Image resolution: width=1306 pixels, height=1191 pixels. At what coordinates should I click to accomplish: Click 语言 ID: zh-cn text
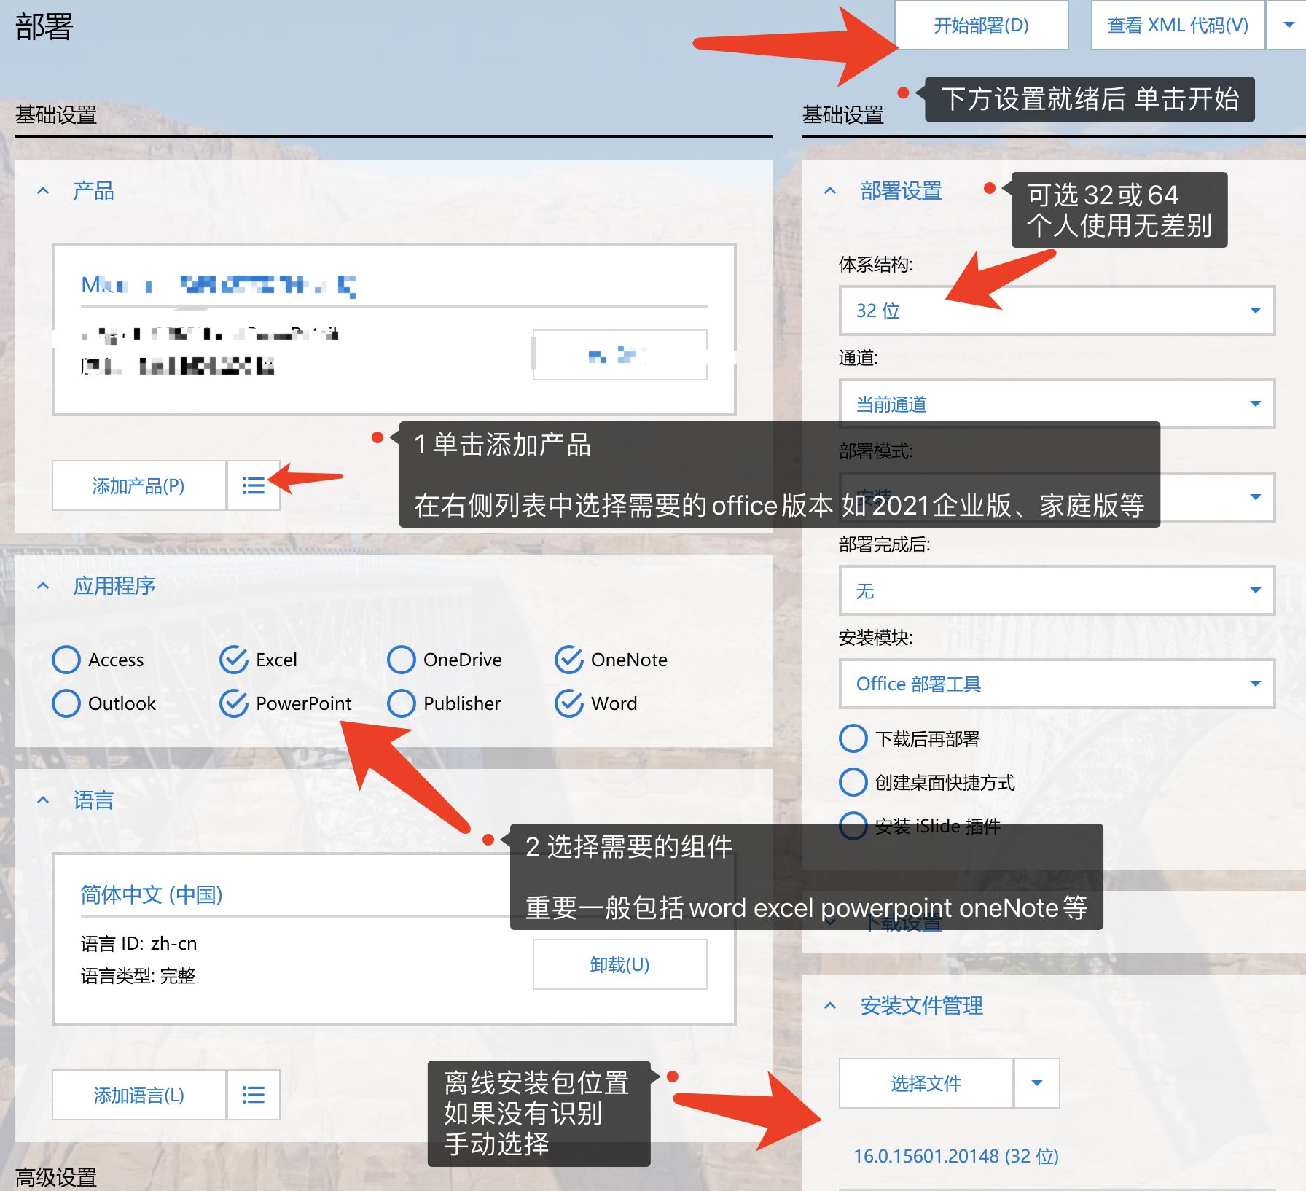(x=138, y=943)
